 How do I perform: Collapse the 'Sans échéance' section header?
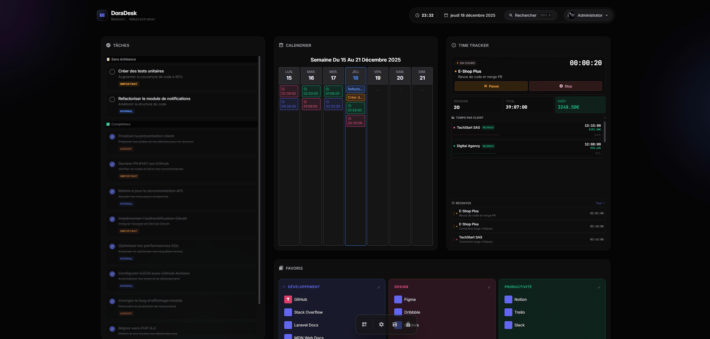coord(123,59)
